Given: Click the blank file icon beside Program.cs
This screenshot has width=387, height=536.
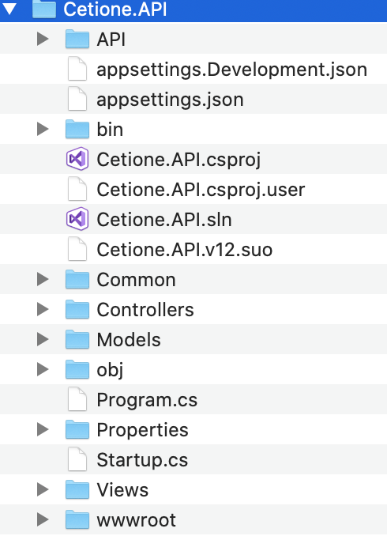Looking at the screenshot, I should point(77,399).
